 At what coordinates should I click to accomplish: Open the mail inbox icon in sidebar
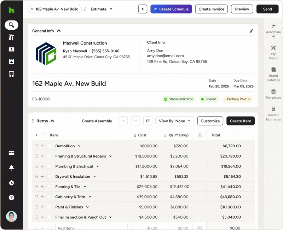point(12,153)
